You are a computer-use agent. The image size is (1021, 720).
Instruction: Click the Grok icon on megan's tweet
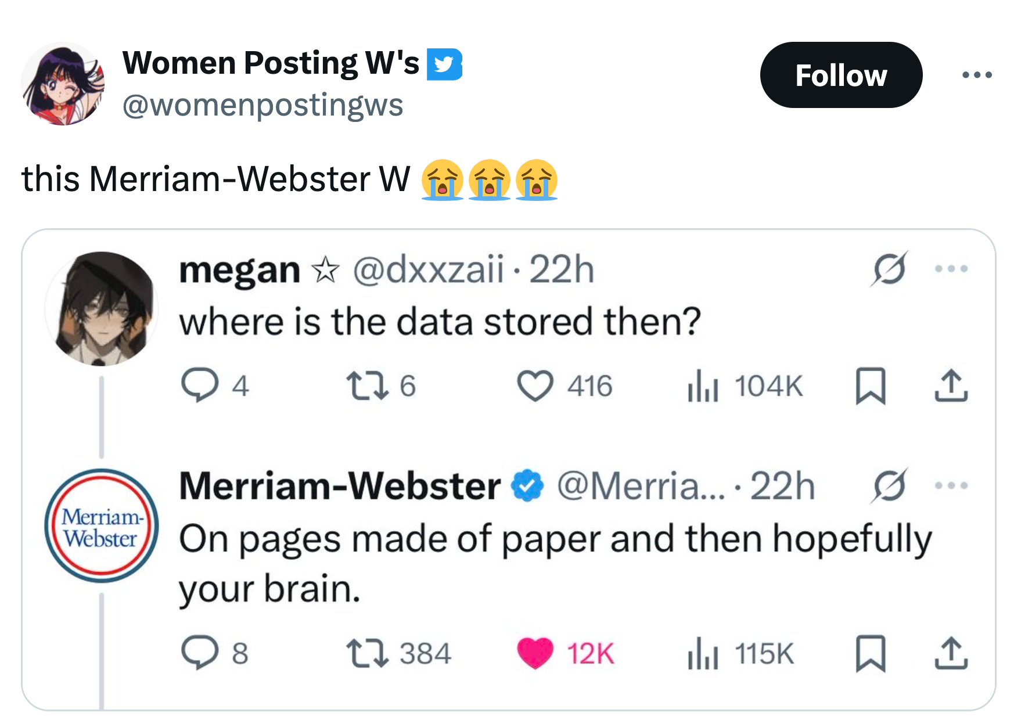(889, 269)
